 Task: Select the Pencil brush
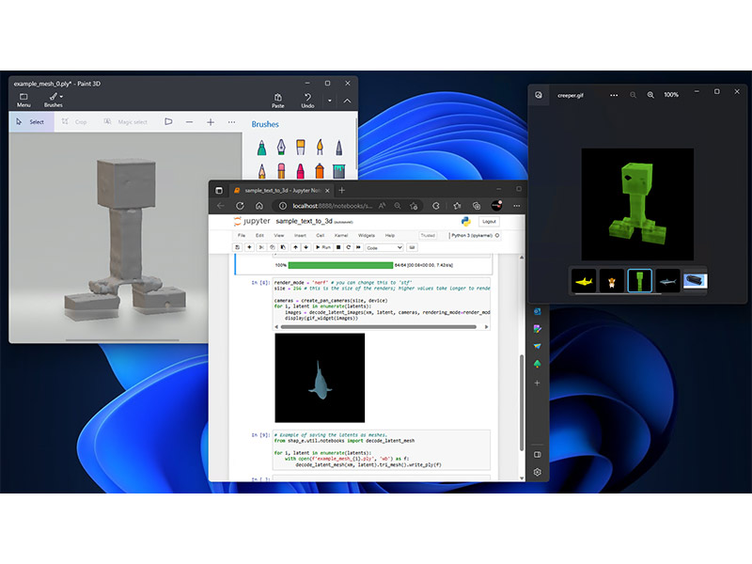pyautogui.click(x=261, y=171)
